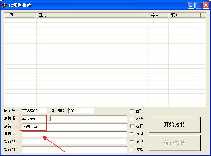Tick the 选择 checkbox for 接待03

(x=132, y=142)
